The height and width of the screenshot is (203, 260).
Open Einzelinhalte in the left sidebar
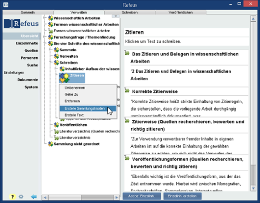coord(27,43)
